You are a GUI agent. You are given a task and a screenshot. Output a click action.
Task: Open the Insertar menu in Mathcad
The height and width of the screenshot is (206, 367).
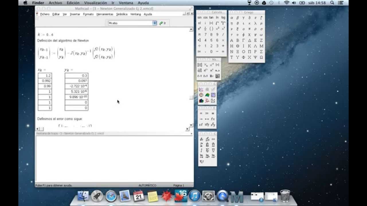[75, 14]
